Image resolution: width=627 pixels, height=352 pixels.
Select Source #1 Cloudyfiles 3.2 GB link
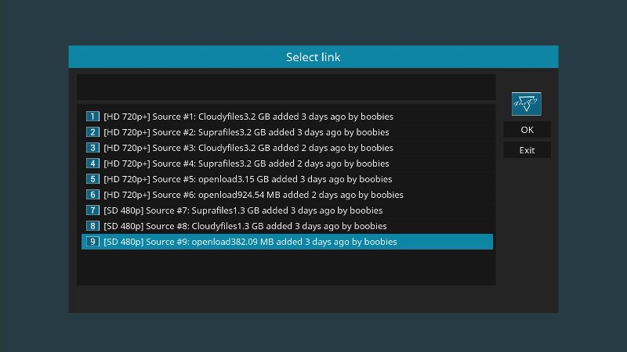click(287, 117)
